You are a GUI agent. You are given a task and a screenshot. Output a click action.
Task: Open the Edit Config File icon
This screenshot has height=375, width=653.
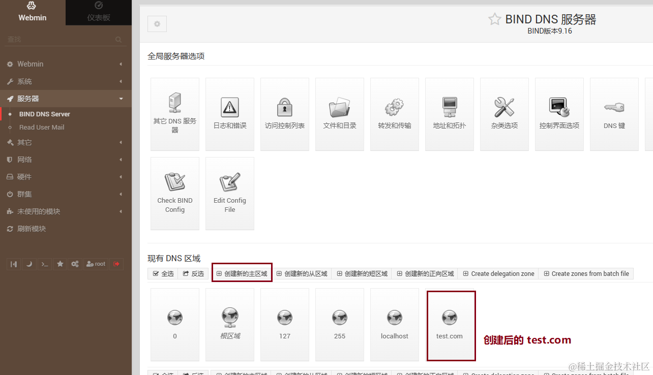(x=229, y=193)
